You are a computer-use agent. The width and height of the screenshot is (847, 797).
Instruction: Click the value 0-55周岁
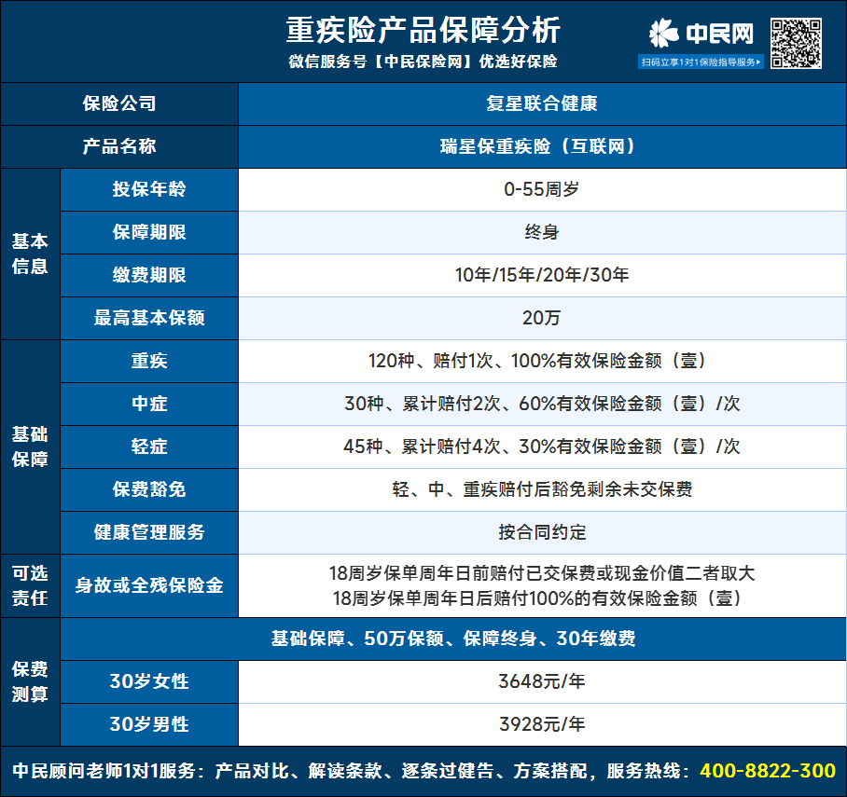[542, 189]
